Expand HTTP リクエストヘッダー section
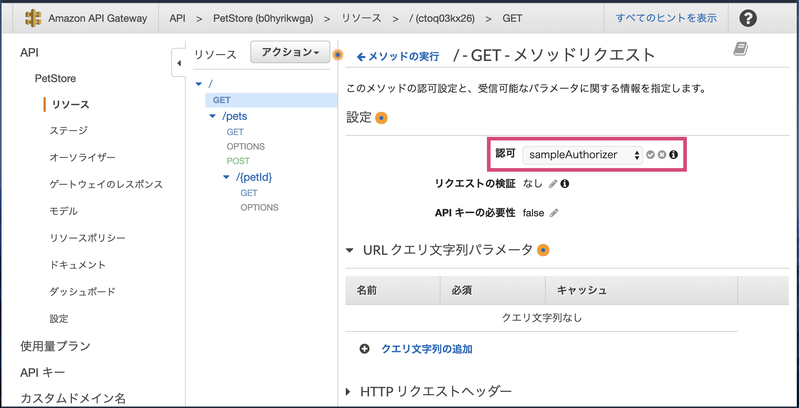Image resolution: width=799 pixels, height=408 pixels. coord(348,392)
